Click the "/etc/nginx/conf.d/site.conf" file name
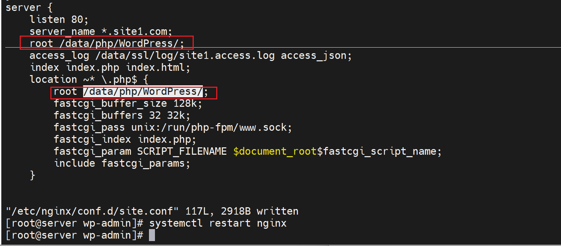Image resolution: width=561 pixels, height=246 pixels. tap(93, 211)
